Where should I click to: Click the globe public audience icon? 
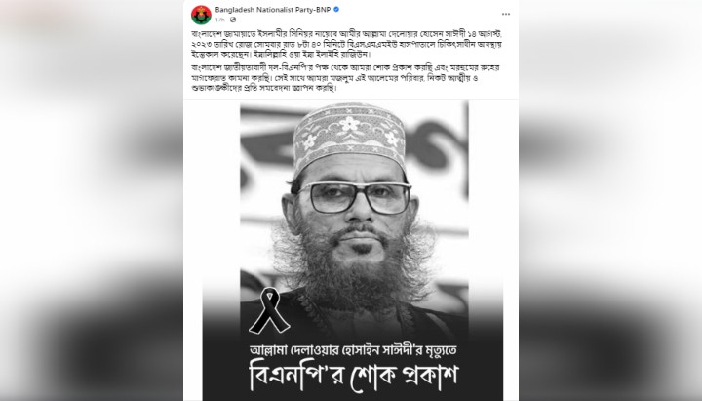pos(233,20)
